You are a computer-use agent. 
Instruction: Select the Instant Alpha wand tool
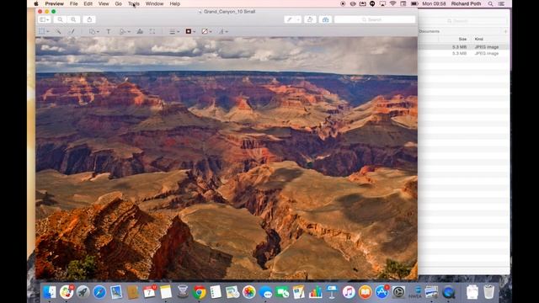click(x=58, y=32)
